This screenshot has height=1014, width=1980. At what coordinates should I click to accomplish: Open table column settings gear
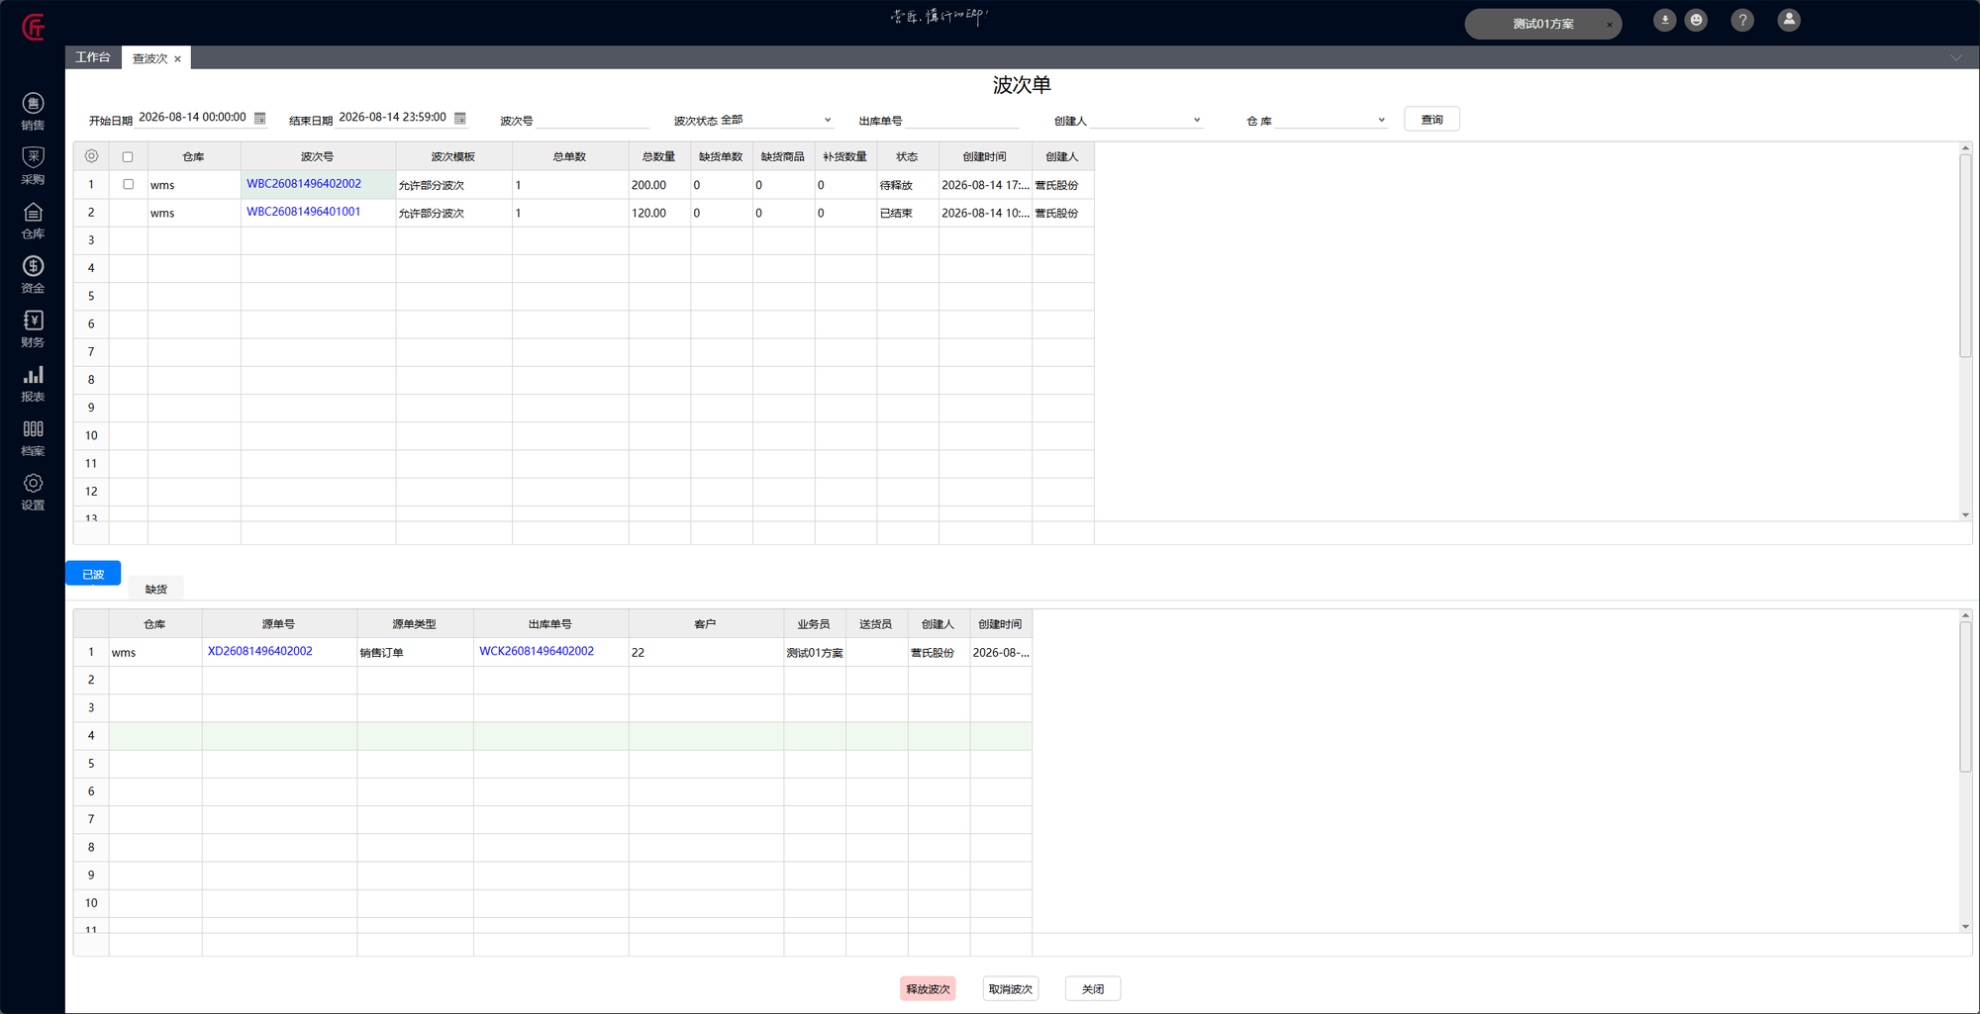point(91,156)
